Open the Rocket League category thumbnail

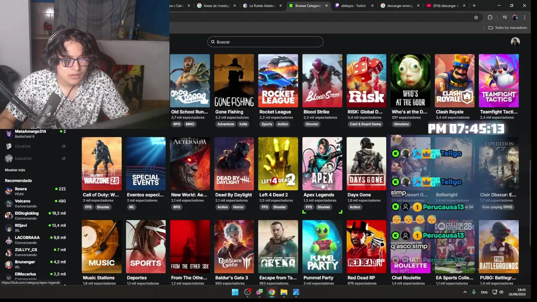[x=278, y=81]
